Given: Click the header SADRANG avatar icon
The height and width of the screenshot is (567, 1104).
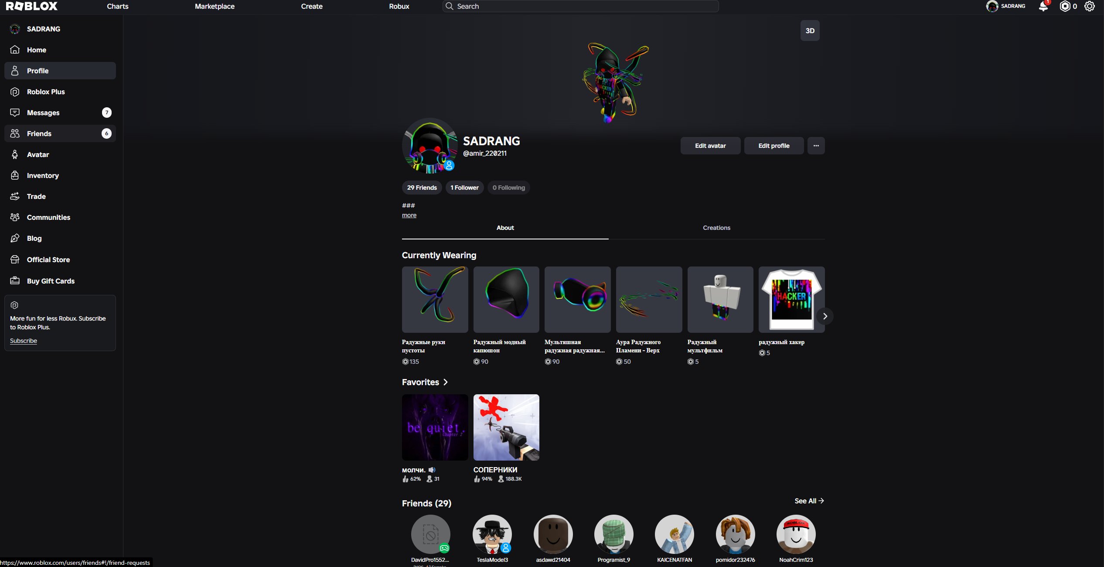Looking at the screenshot, I should coord(992,6).
